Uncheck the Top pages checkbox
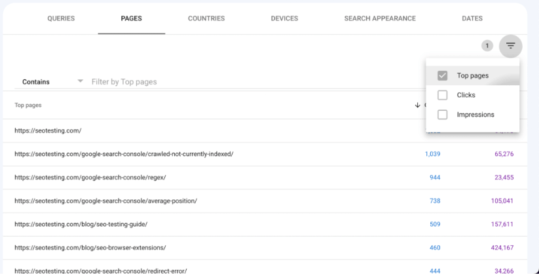 pos(443,75)
